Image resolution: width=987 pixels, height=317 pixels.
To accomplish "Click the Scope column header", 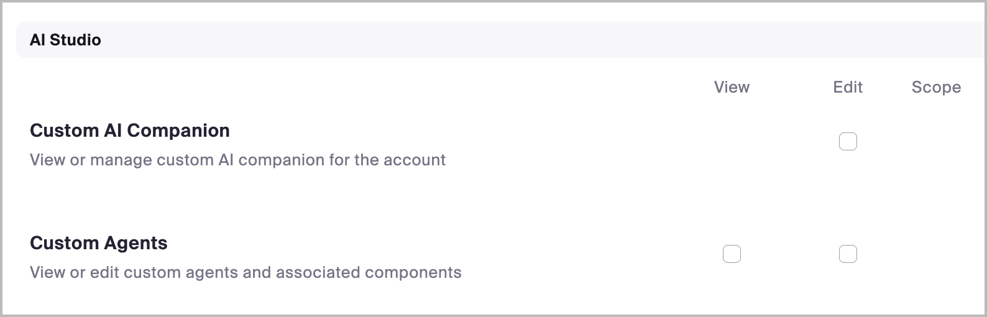I will click(x=936, y=87).
